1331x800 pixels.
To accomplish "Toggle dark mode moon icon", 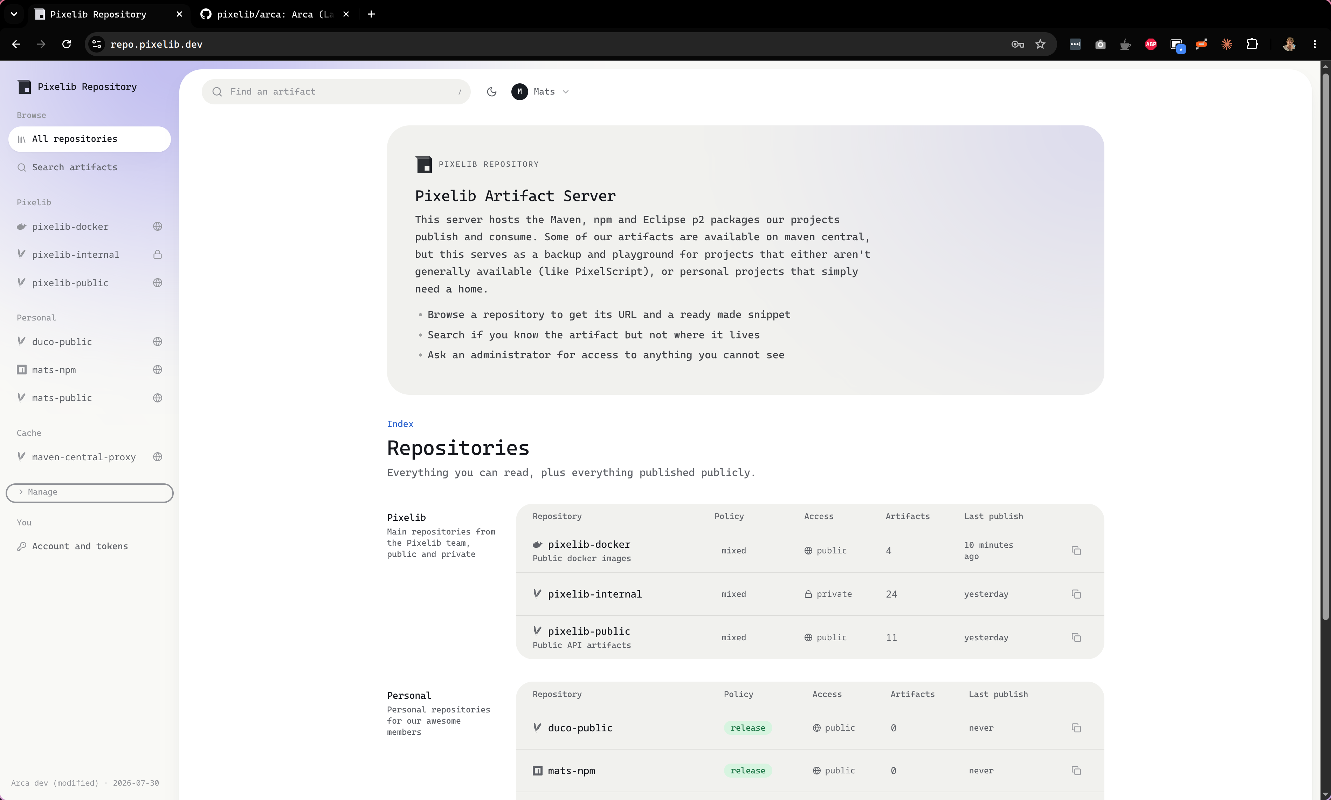I will (491, 92).
